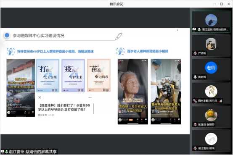
Task: Click the muted mic icon beside 梅州丰顺 黄丹洋
Action: click(x=195, y=101)
